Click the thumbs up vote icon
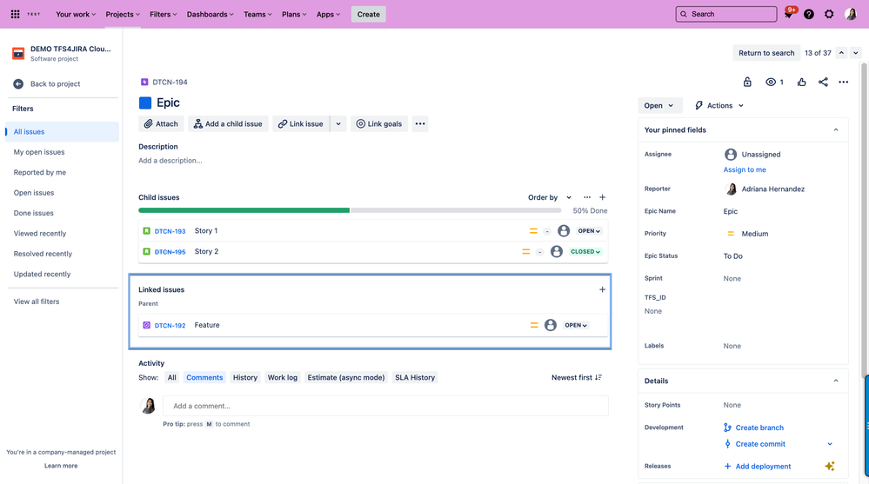869x484 pixels. pyautogui.click(x=801, y=82)
